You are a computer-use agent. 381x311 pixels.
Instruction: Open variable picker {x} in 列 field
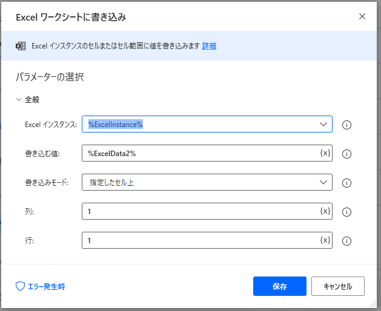click(325, 211)
